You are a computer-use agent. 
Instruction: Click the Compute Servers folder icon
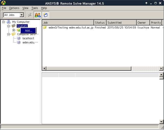coord(14,34)
